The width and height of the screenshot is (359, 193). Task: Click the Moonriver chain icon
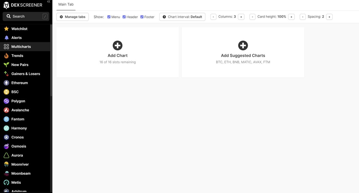click(6, 164)
